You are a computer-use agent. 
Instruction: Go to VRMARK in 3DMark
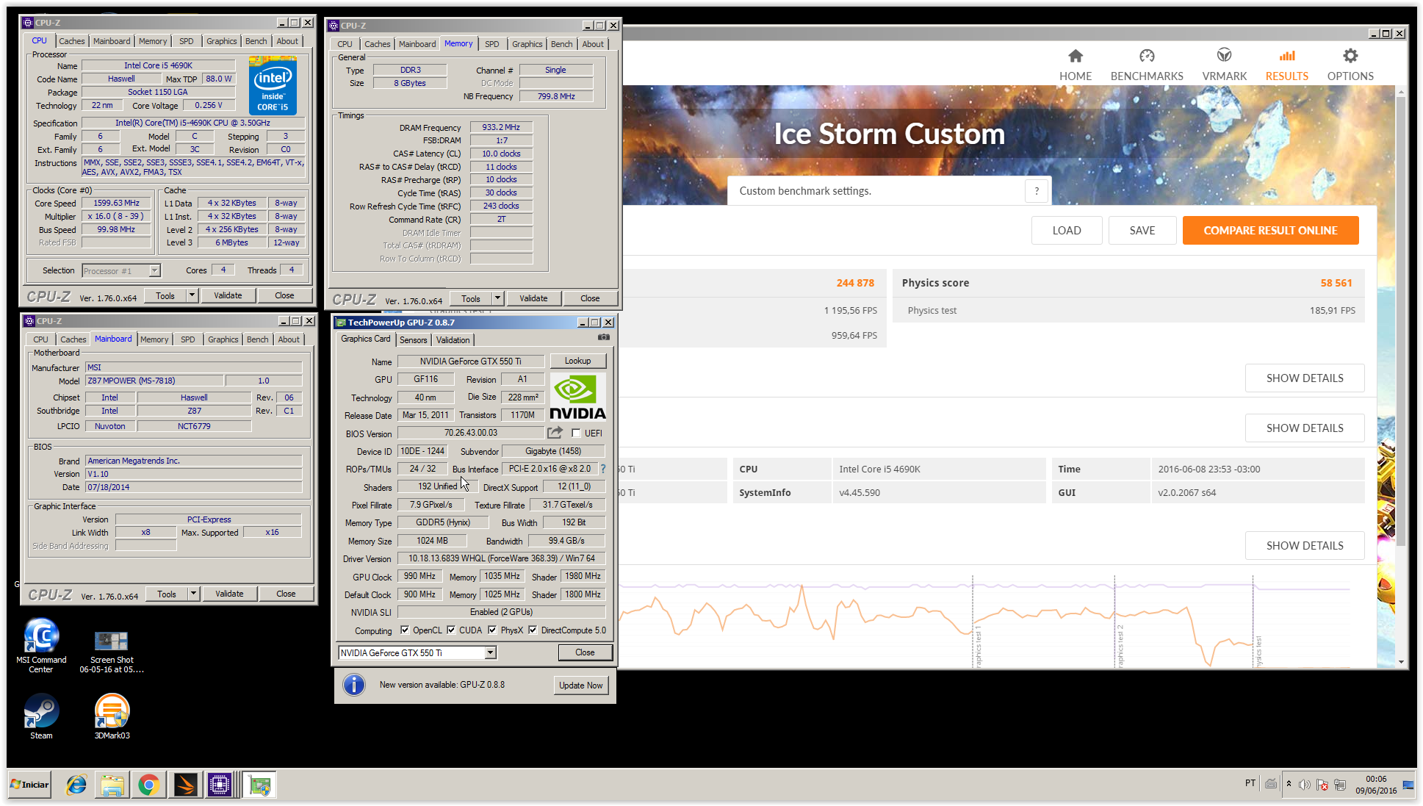1224,65
